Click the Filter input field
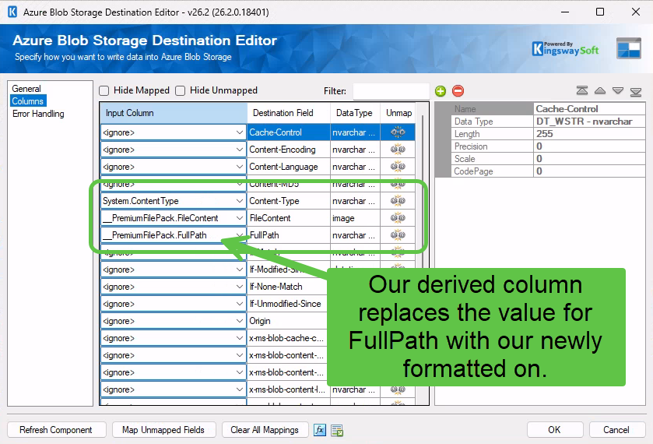653x444 pixels. pos(391,91)
